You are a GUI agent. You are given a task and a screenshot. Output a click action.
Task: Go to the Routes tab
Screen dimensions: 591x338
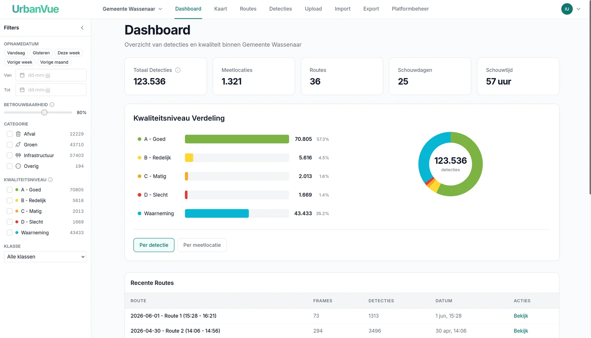tap(248, 9)
